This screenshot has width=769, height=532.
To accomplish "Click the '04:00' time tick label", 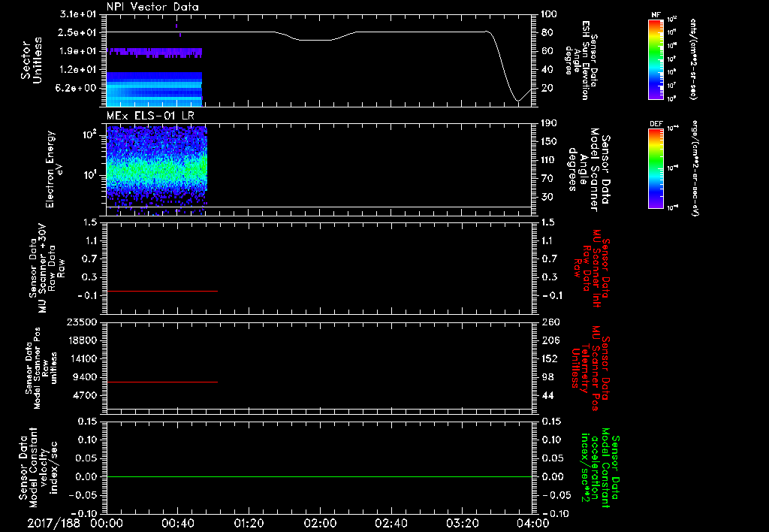I will point(533,523).
